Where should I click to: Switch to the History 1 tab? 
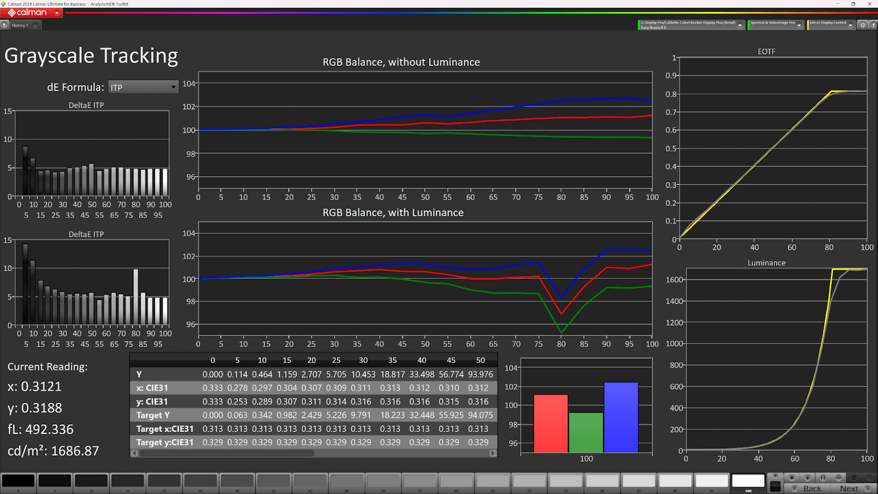(19, 25)
